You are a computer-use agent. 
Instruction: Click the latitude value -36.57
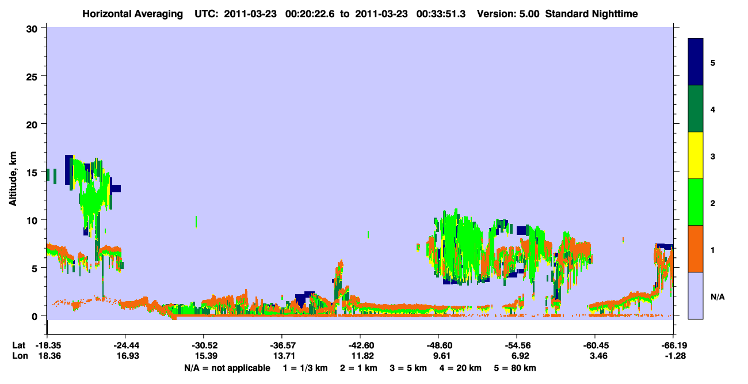point(281,345)
